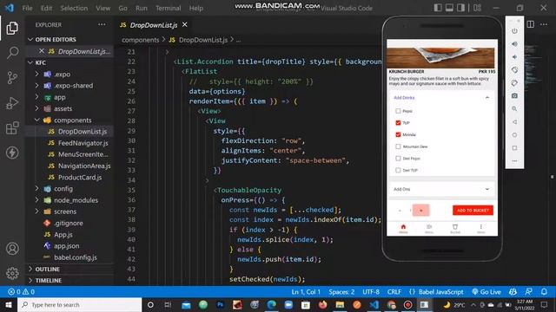Click the emulator zoom icon
556x312 pixels.
click(x=514, y=109)
